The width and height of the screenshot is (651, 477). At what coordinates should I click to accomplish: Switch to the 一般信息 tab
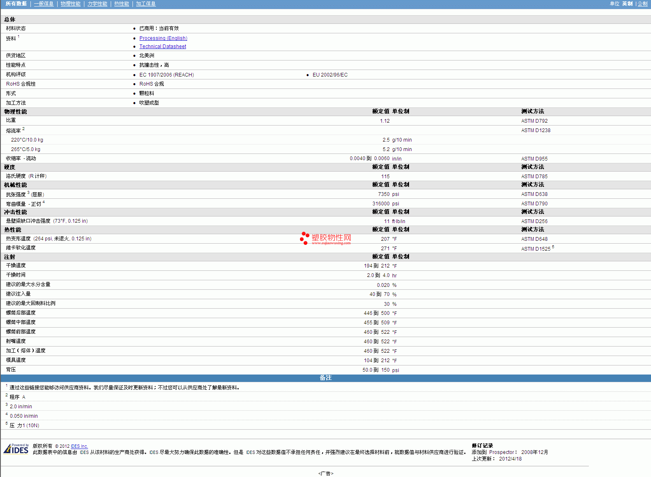[44, 4]
